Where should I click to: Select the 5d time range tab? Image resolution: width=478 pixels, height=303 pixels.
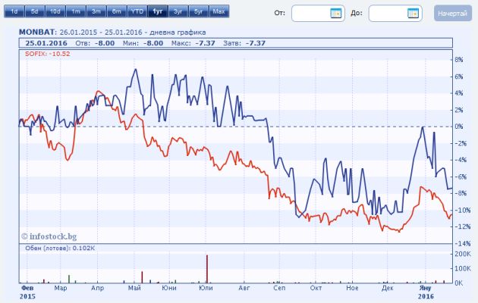pos(34,11)
